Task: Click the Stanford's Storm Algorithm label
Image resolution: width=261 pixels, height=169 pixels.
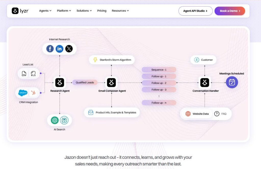Action: click(115, 60)
